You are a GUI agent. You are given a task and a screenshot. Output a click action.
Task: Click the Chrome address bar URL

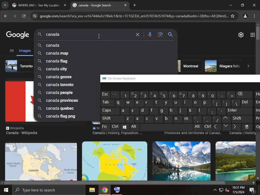(134, 16)
